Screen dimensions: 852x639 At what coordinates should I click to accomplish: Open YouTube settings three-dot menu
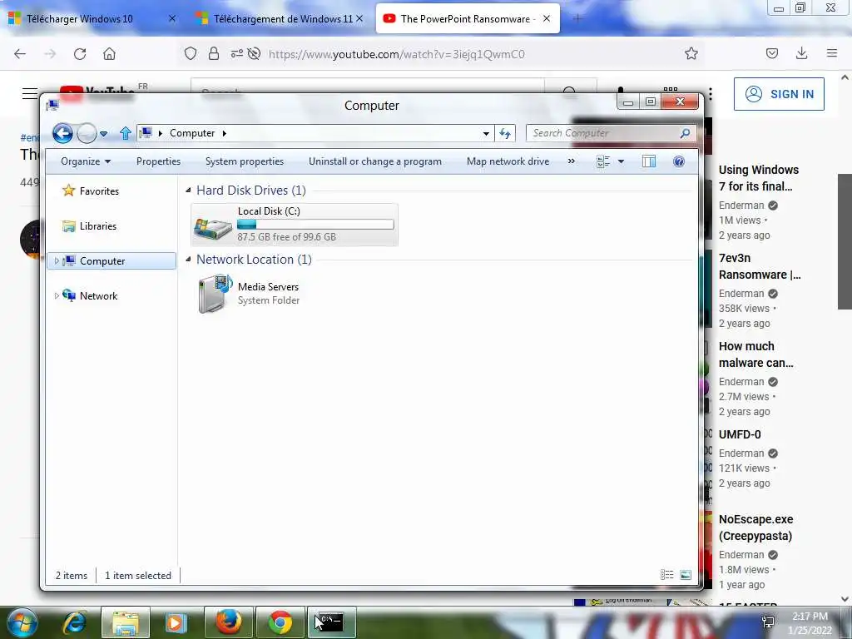point(711,94)
